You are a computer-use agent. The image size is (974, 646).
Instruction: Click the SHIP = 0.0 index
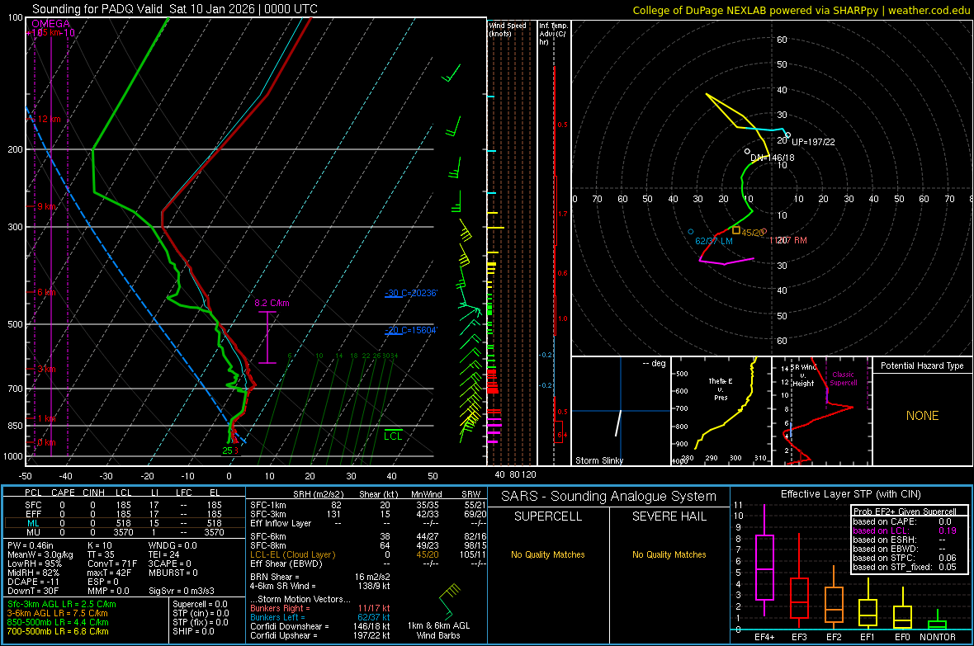point(193,632)
